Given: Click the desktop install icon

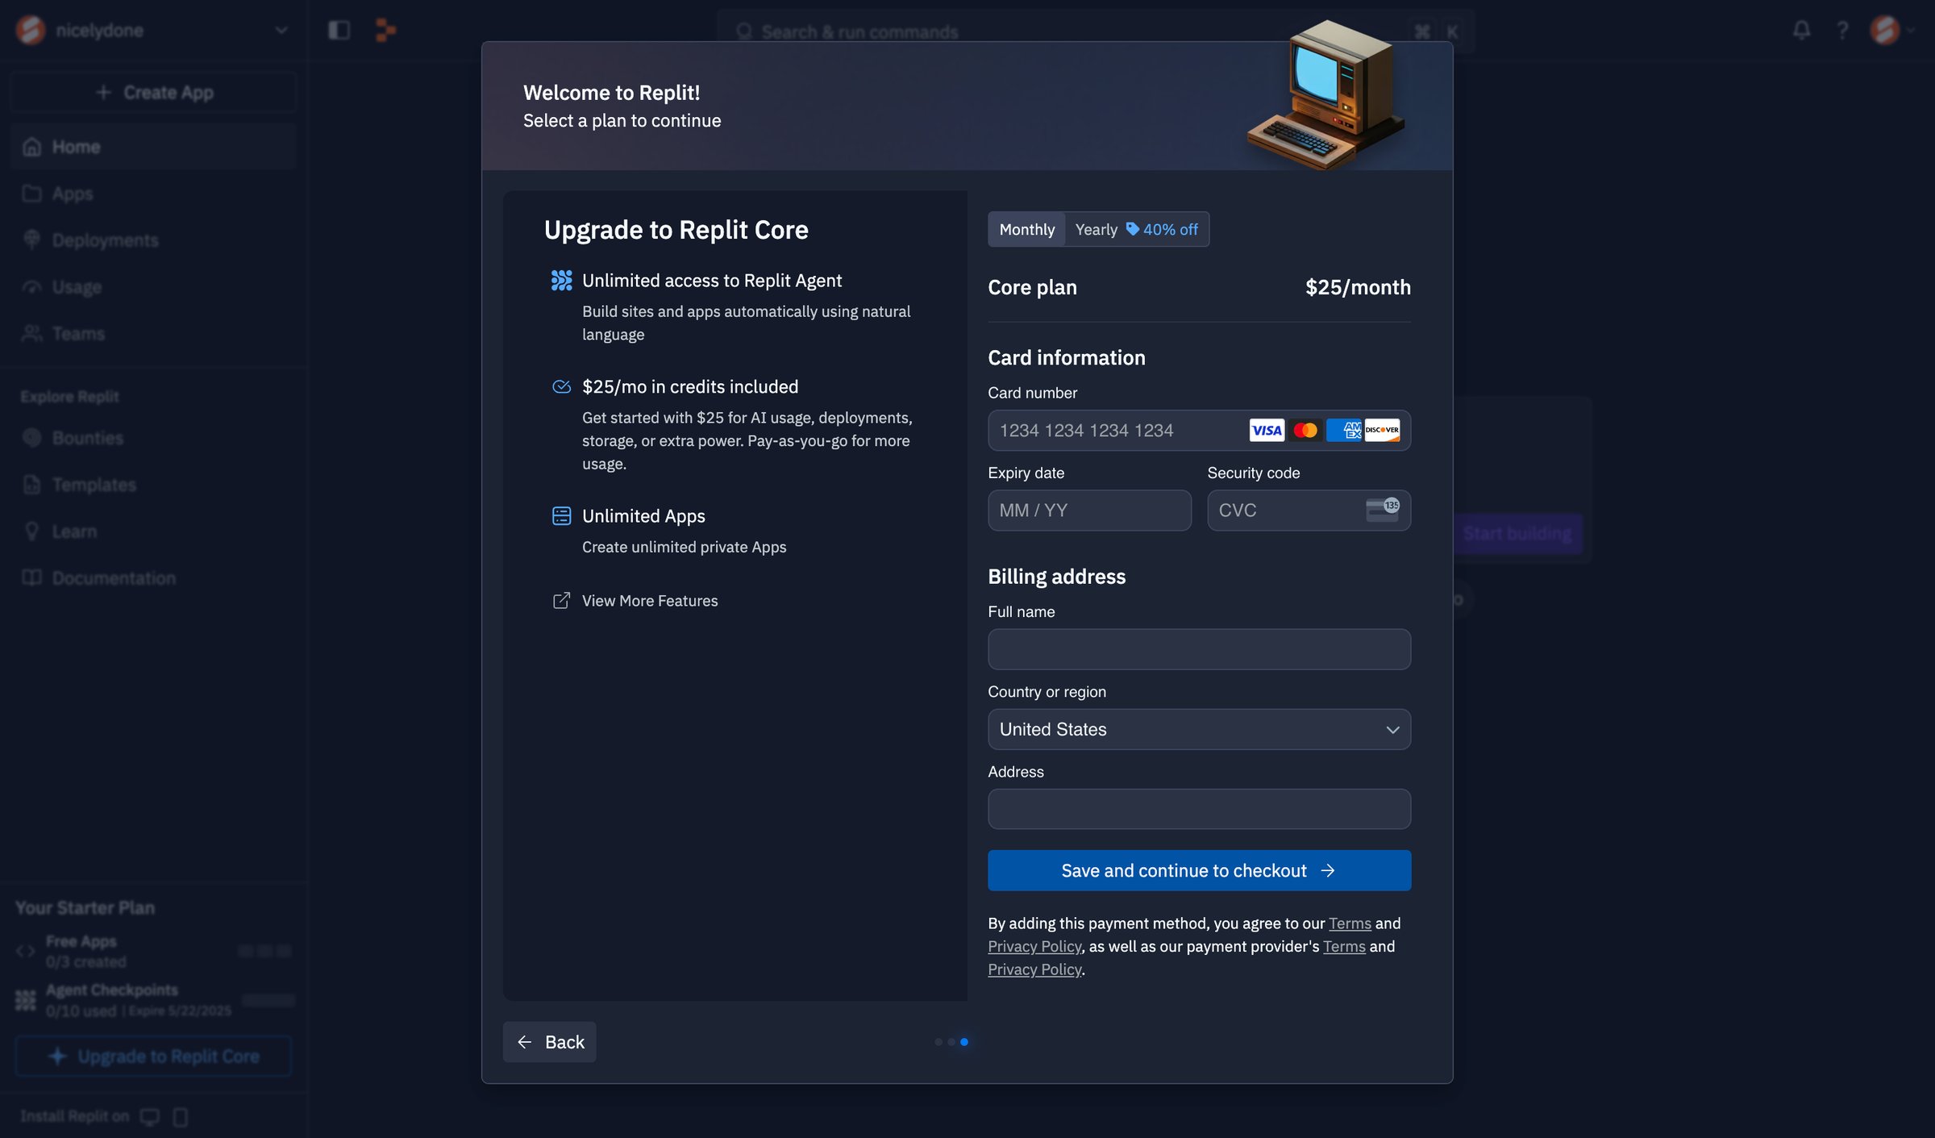Looking at the screenshot, I should tap(150, 1117).
